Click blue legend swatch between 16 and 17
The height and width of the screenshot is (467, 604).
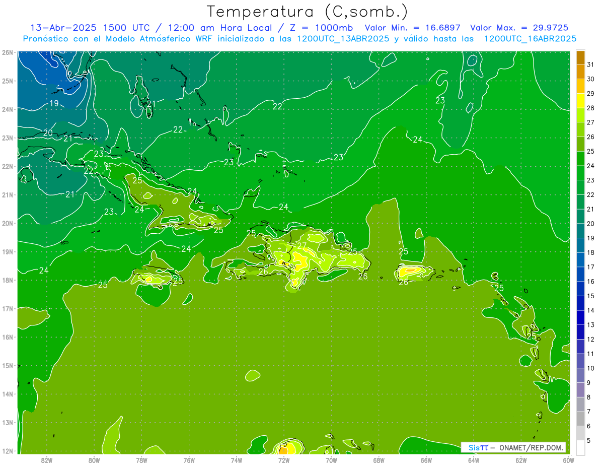point(580,274)
